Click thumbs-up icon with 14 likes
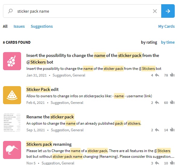 click(172, 130)
